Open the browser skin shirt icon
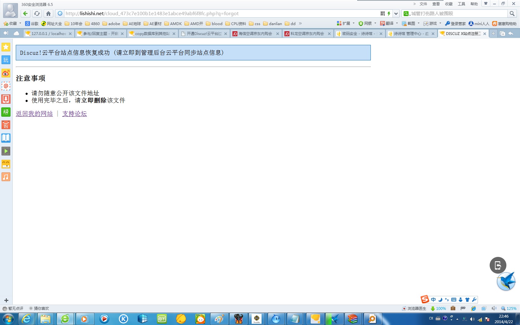The width and height of the screenshot is (520, 325). (486, 4)
